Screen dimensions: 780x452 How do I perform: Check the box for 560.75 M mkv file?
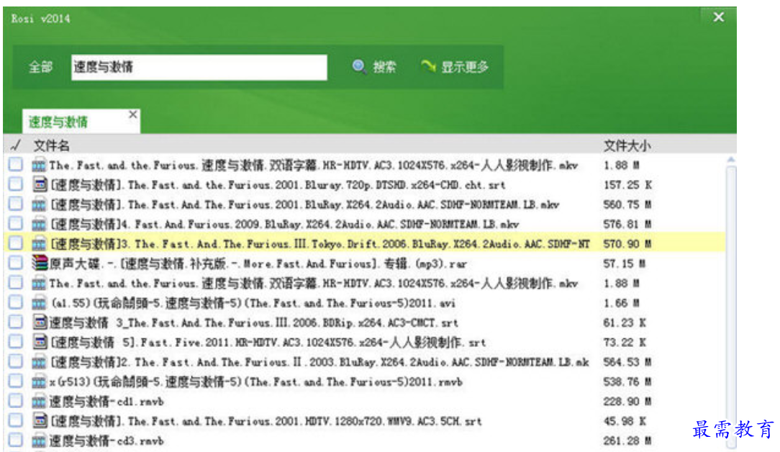15,204
